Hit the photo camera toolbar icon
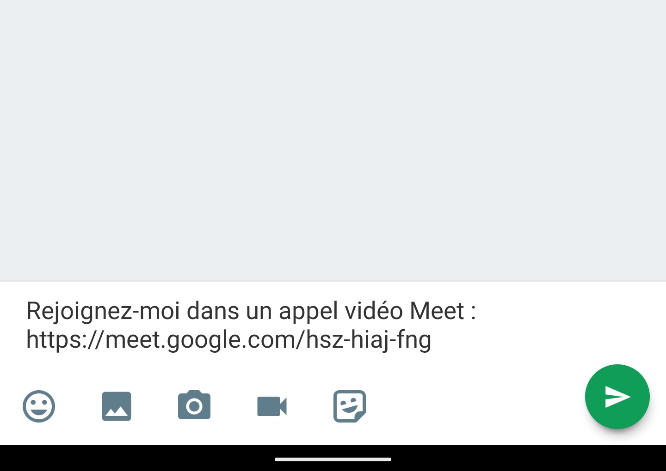This screenshot has width=666, height=471. coord(194,405)
